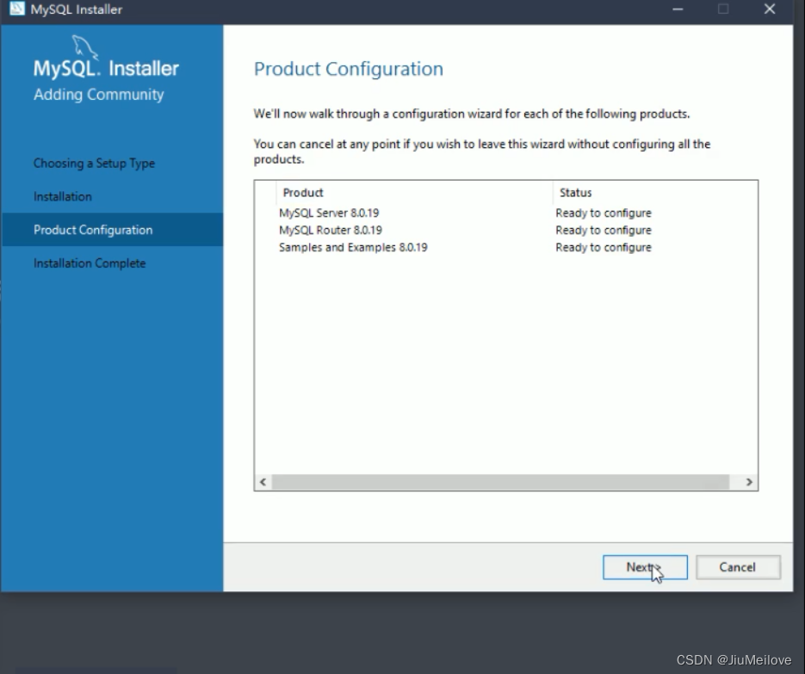Image resolution: width=805 pixels, height=674 pixels.
Task: Click the horizontal scrollbar thumb
Action: (x=500, y=482)
